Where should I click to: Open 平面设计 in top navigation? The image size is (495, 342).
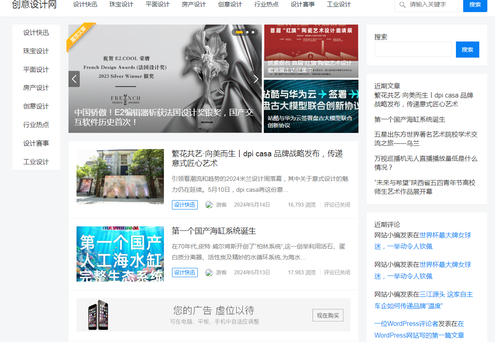coord(157,4)
